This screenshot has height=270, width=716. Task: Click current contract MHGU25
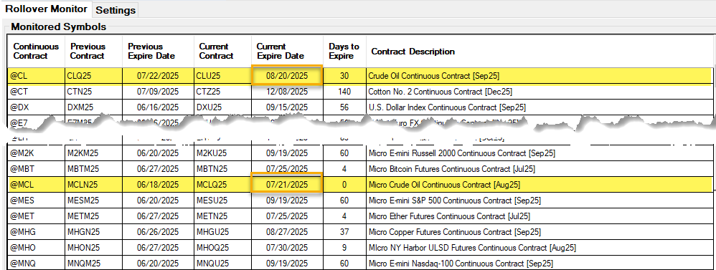point(223,232)
